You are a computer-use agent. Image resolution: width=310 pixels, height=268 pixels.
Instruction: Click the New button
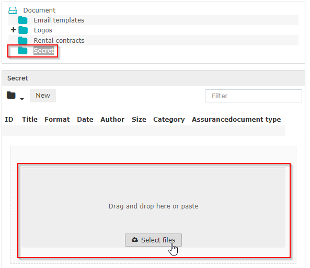click(43, 96)
